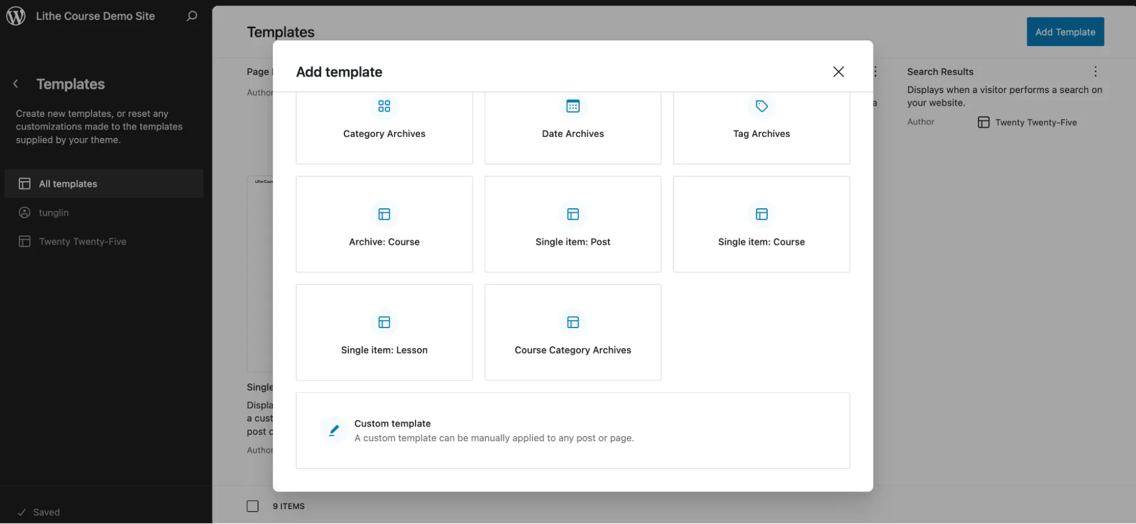This screenshot has width=1136, height=524.
Task: Click the Custom template pencil icon
Action: coord(334,430)
